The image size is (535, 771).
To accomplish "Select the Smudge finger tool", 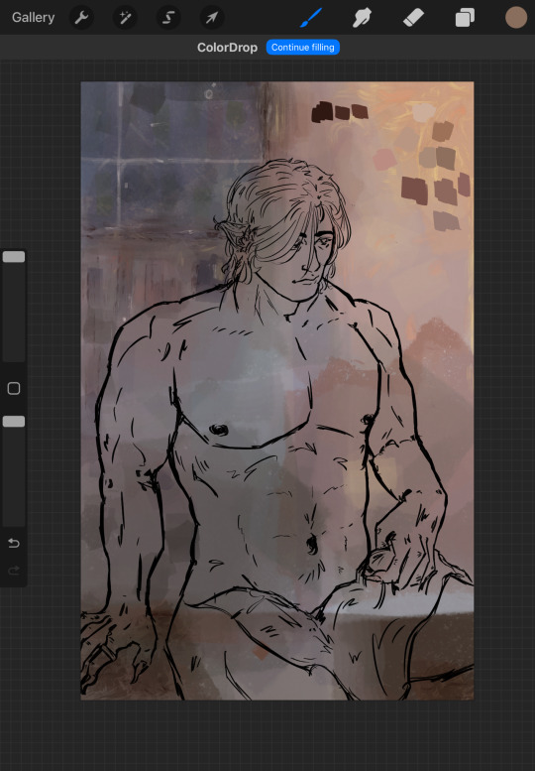I will (362, 18).
